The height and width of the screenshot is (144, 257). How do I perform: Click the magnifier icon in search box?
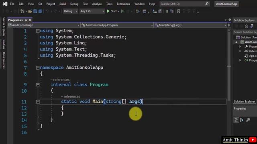(207, 4)
